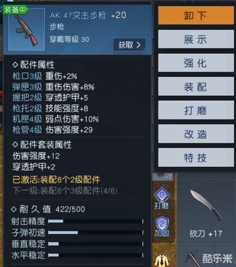
Task: Click the 改造 modify button
Action: click(196, 134)
